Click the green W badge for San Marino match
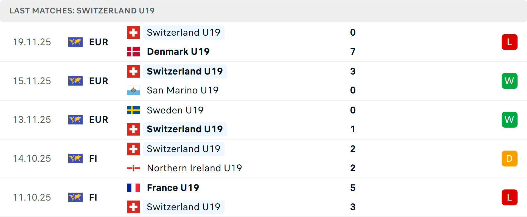This screenshot has height=217, width=527. tap(509, 81)
